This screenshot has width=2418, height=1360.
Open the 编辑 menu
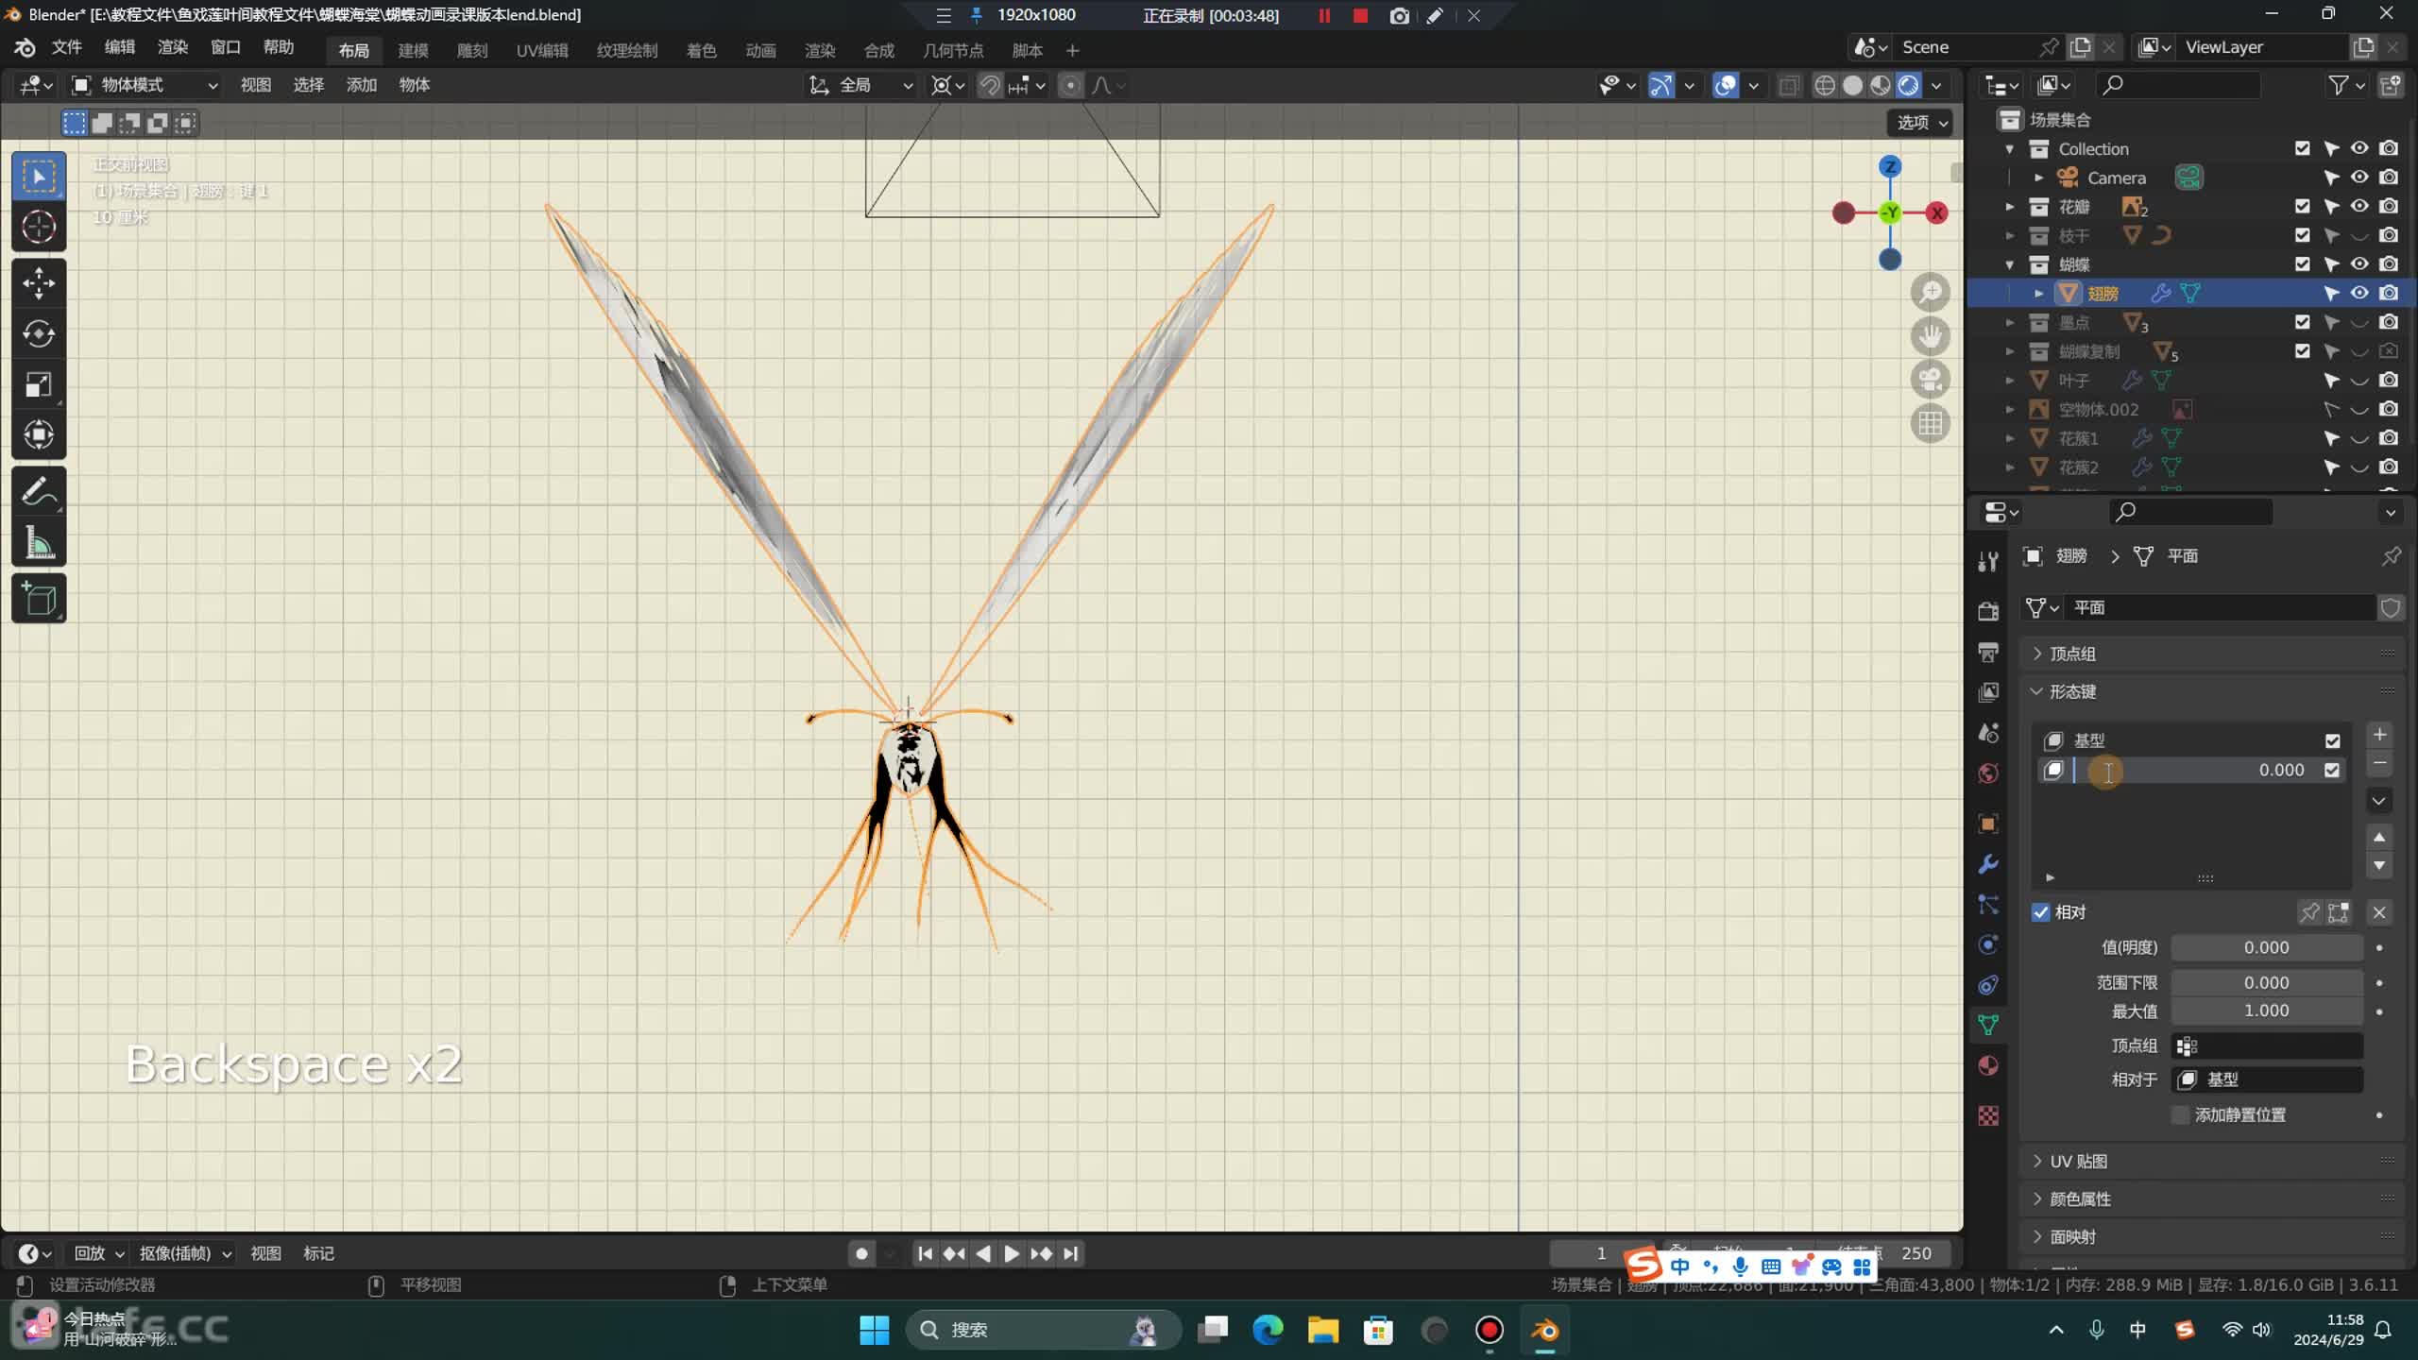119,47
